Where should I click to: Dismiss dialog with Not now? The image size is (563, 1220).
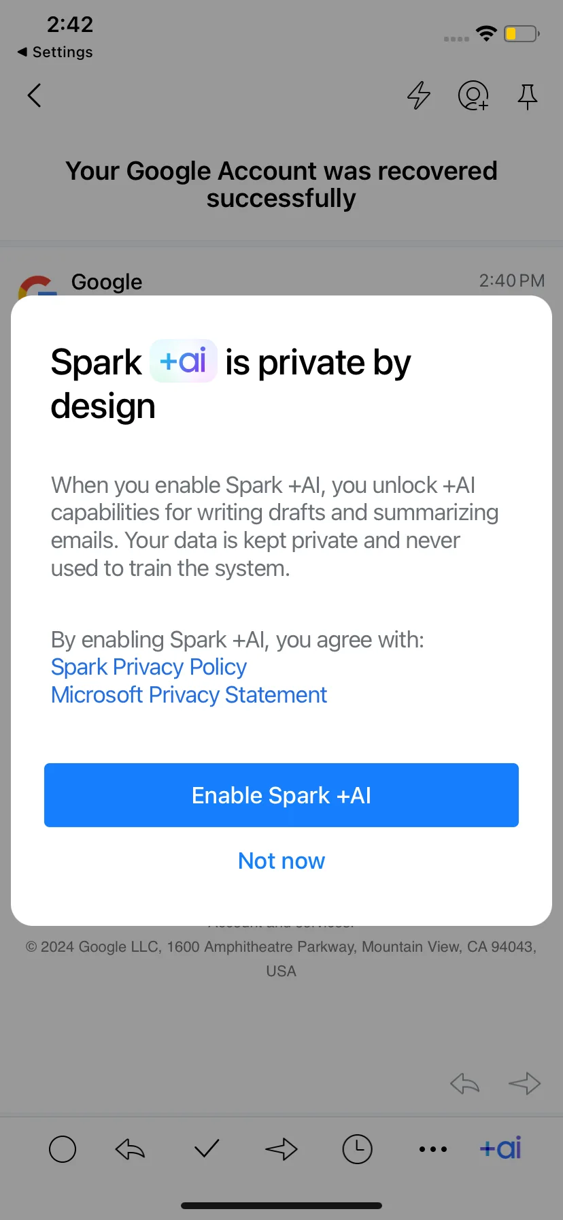tap(281, 861)
